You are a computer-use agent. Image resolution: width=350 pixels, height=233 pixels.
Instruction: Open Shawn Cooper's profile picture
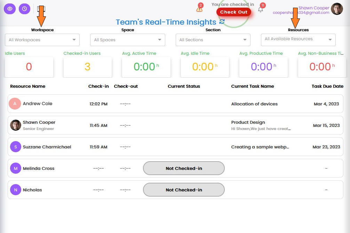[x=337, y=9]
